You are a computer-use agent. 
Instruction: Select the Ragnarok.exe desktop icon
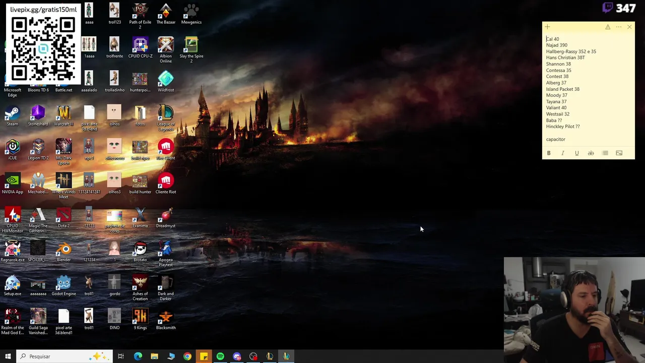(13, 251)
